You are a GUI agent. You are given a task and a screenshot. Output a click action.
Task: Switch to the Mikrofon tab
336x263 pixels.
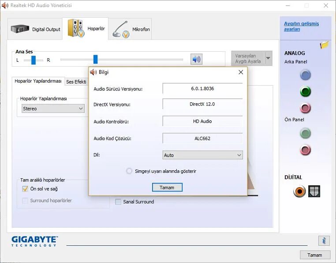(130, 29)
